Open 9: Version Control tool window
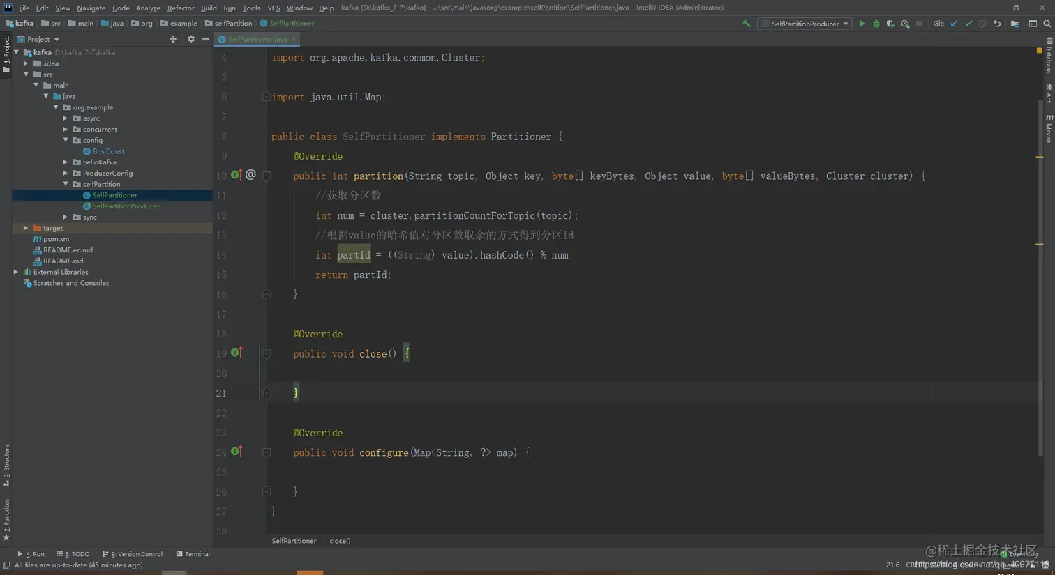The image size is (1055, 575). point(133,554)
